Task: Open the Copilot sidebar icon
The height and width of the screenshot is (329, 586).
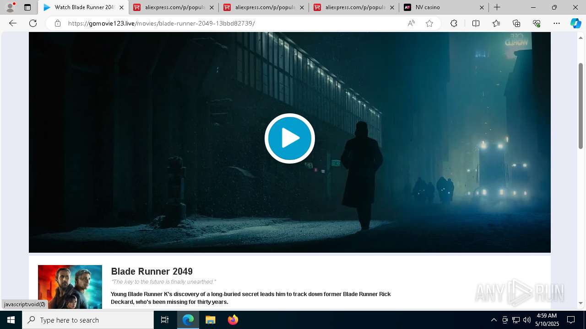Action: (x=575, y=23)
